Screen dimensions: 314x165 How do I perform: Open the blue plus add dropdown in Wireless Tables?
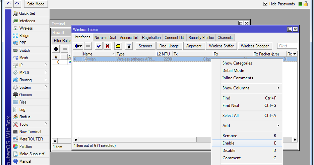(x=78, y=46)
